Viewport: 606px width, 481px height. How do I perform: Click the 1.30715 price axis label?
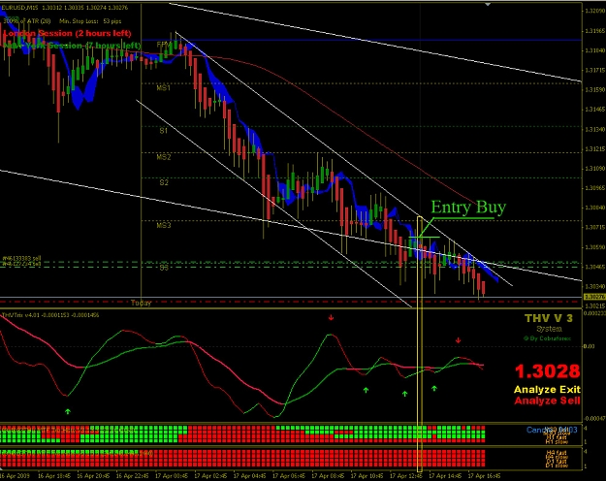[594, 227]
